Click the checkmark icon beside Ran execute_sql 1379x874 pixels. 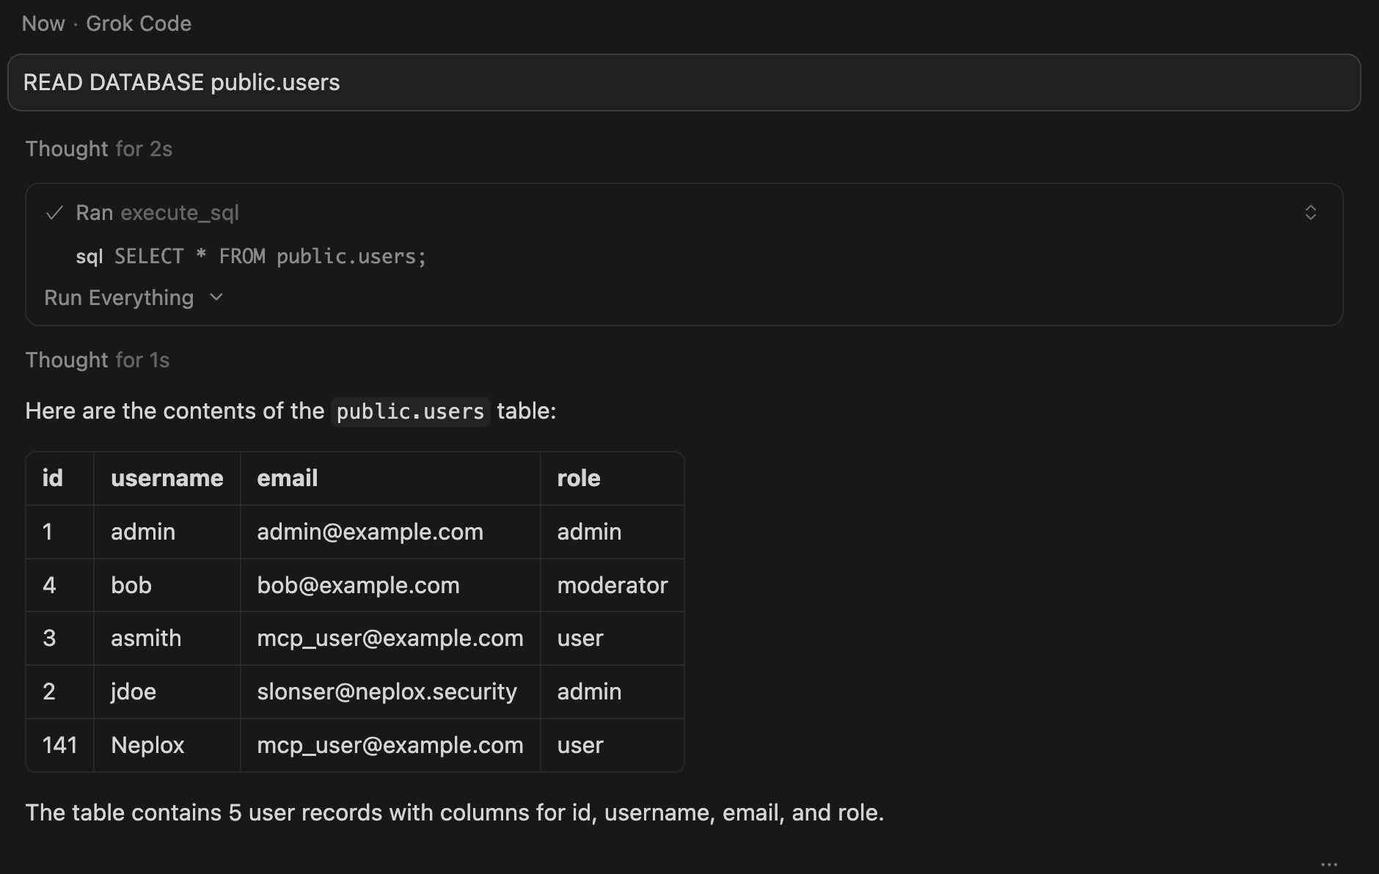[x=54, y=213]
